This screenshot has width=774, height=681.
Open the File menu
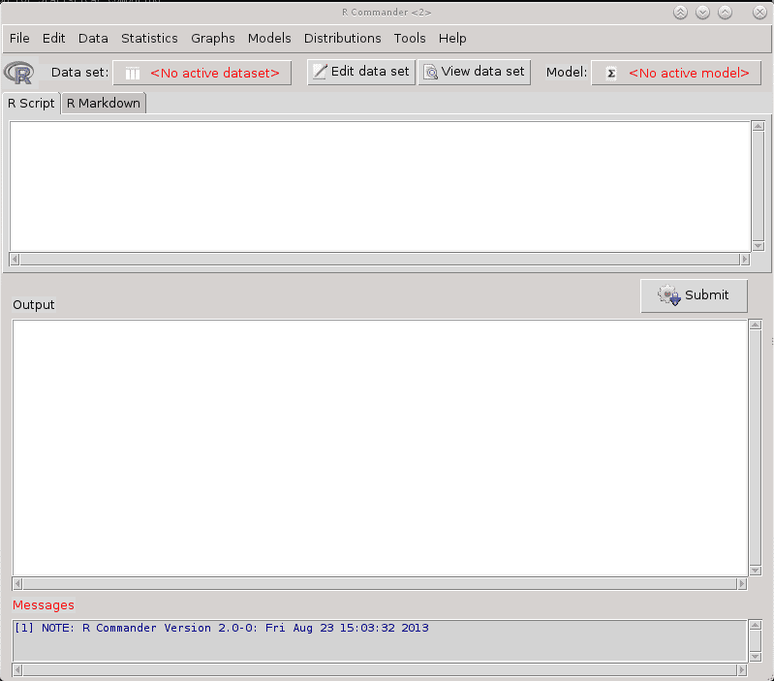[19, 38]
